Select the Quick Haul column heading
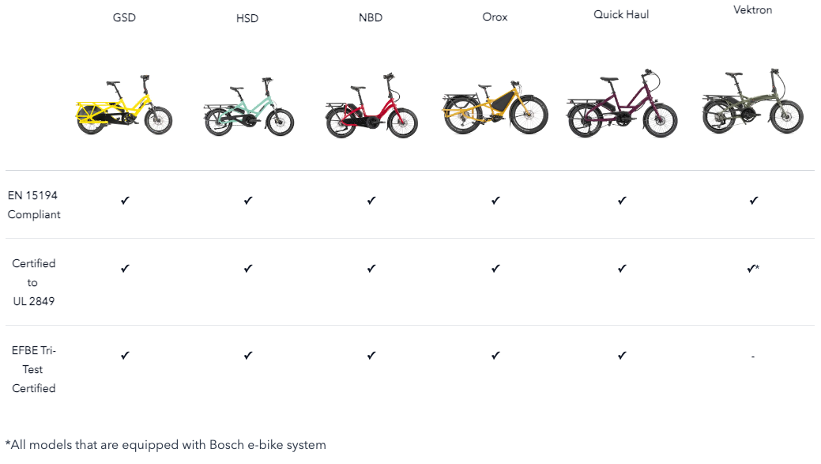This screenshot has height=464, width=821. [621, 14]
